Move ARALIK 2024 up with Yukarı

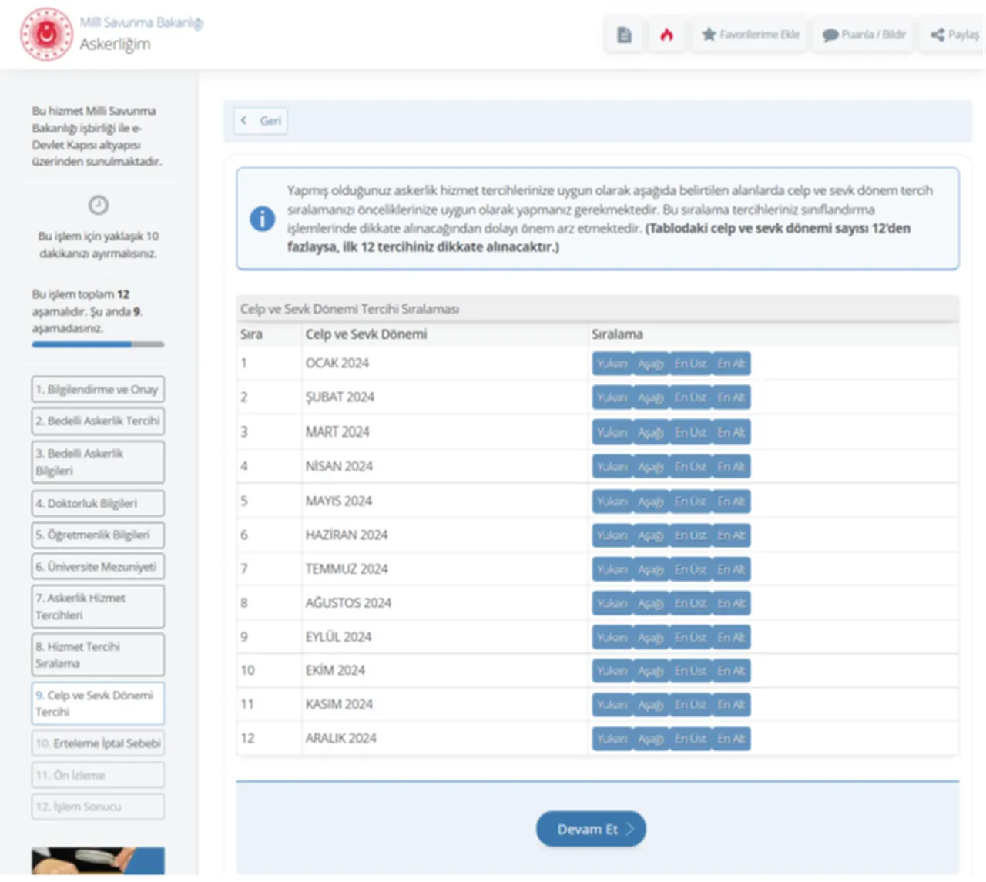coord(612,739)
